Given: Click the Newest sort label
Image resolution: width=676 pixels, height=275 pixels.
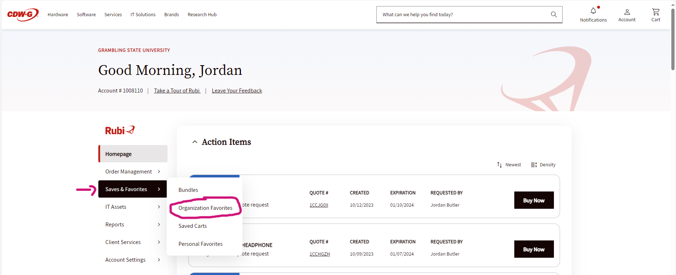Looking at the screenshot, I should (x=513, y=164).
